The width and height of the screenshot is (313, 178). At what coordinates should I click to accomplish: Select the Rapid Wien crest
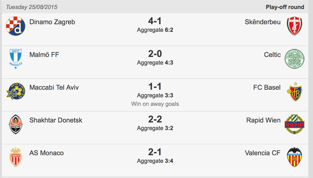tap(294, 124)
